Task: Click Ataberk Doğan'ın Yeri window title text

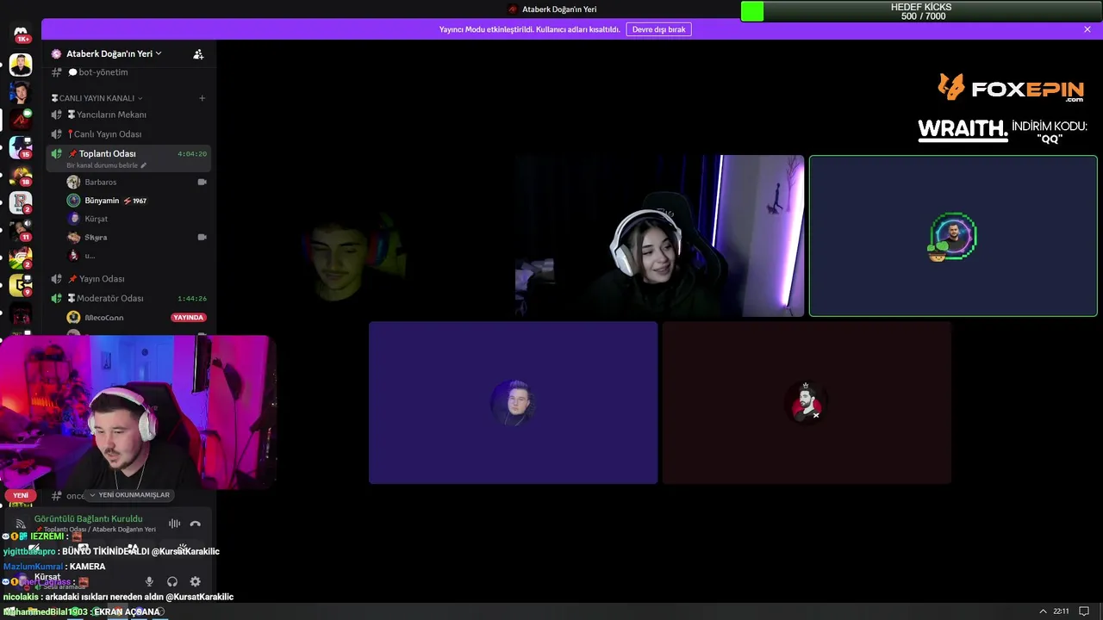Action: tap(559, 9)
